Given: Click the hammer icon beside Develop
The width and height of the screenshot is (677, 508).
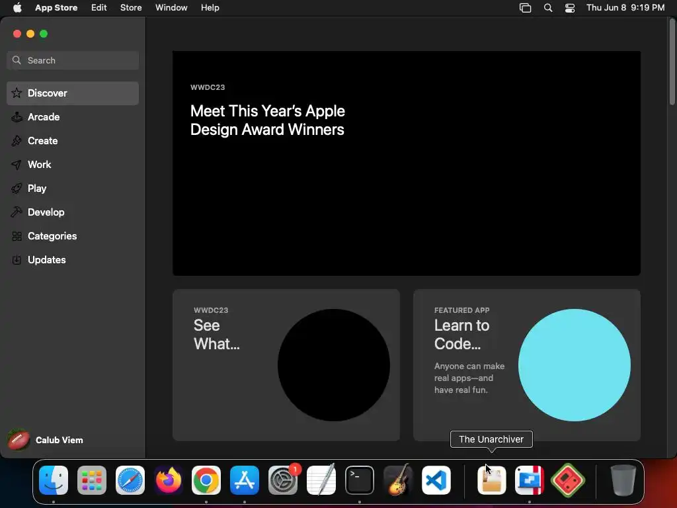Looking at the screenshot, I should (x=17, y=212).
